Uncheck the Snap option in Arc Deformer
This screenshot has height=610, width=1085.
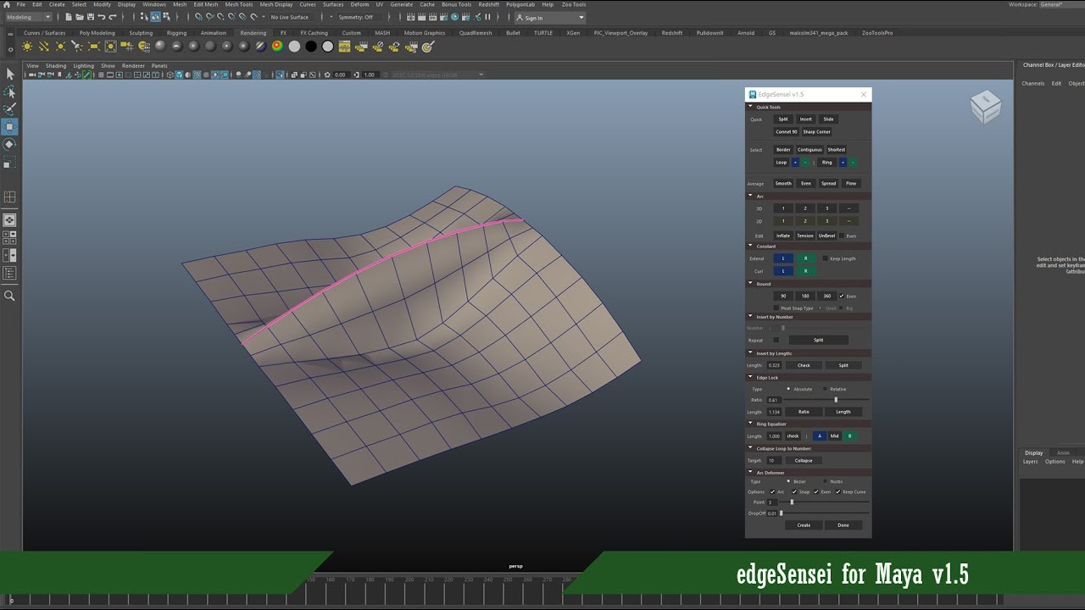point(794,491)
